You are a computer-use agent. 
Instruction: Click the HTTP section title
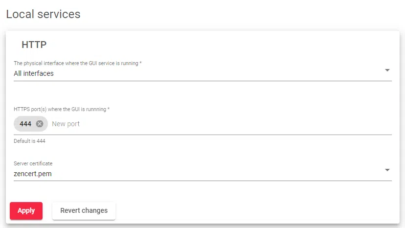[34, 45]
